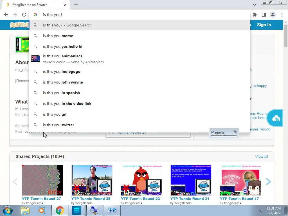This screenshot has height=216, width=288.
Task: Open YTP Tennis Round 23 thumbnail
Action: pos(141,180)
